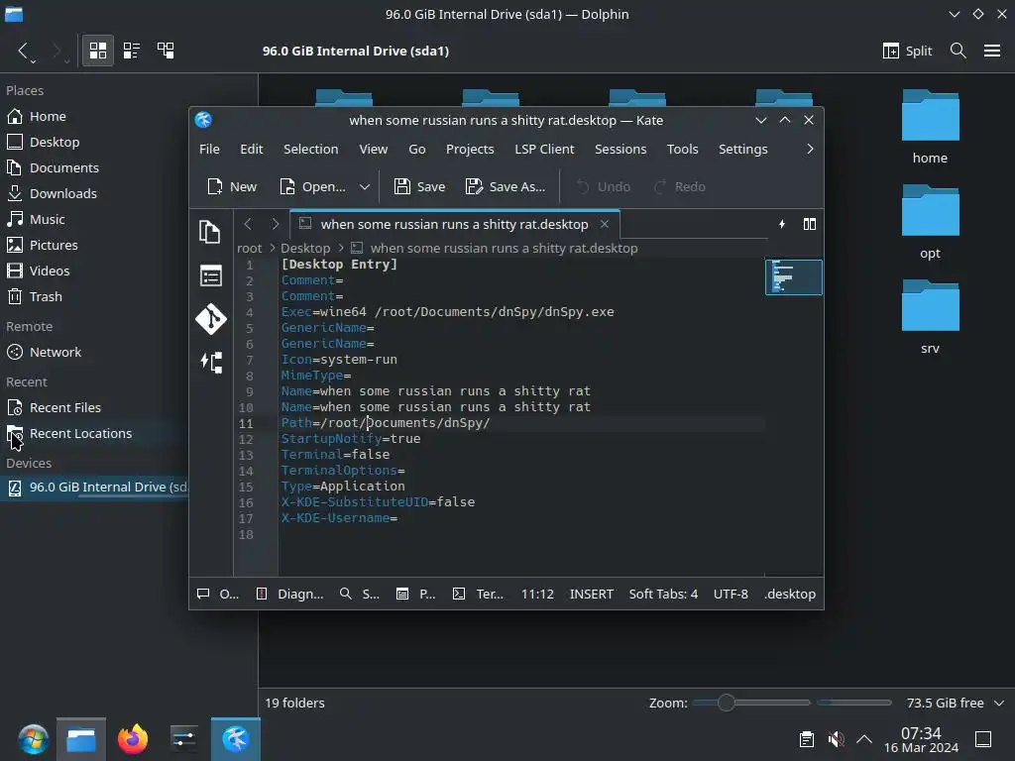Select the srv folder in Dolphin
This screenshot has height=761, width=1015.
[930, 317]
